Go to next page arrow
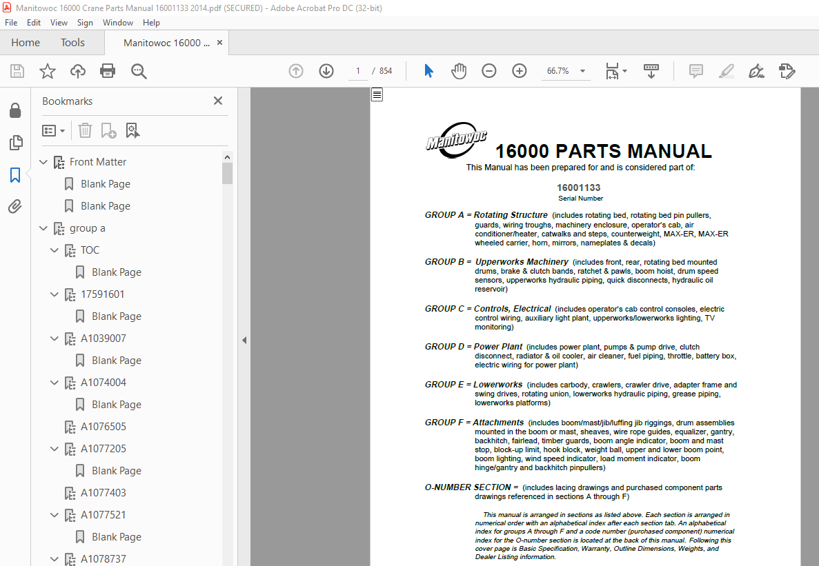Screen dimensions: 819x566 pos(326,71)
